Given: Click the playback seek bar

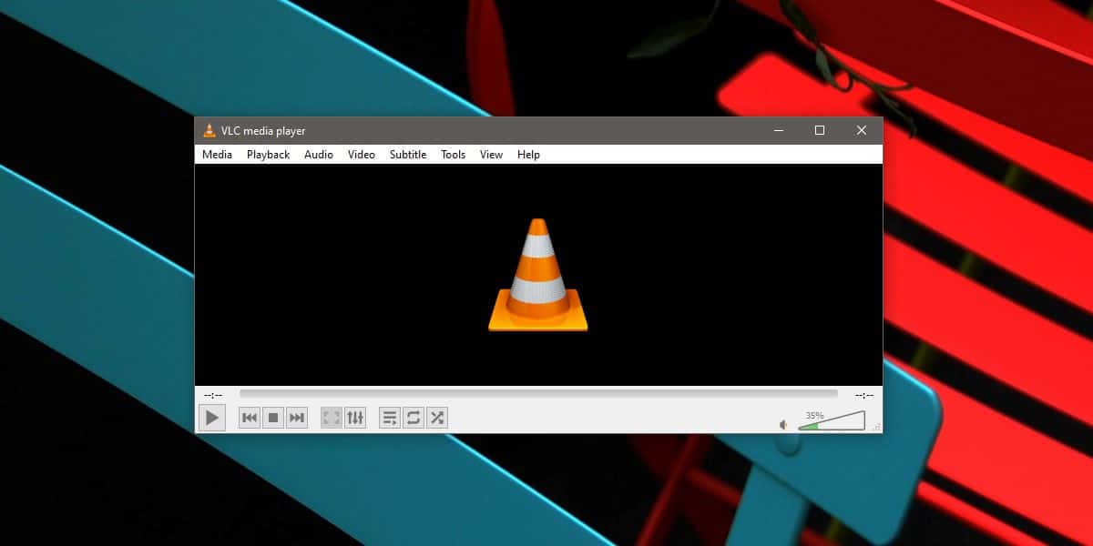Looking at the screenshot, I should [x=538, y=394].
